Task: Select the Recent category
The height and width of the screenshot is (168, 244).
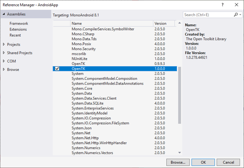Action: (x=15, y=35)
